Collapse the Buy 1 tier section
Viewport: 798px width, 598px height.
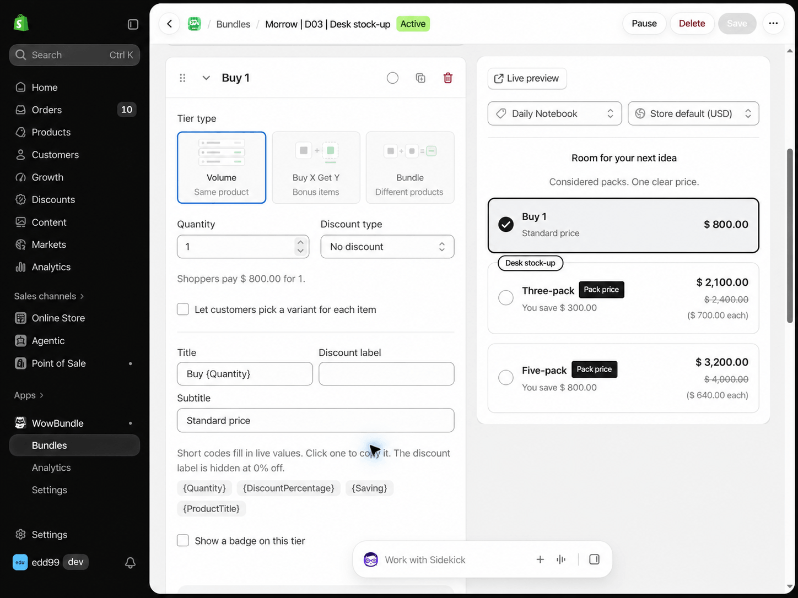206,78
